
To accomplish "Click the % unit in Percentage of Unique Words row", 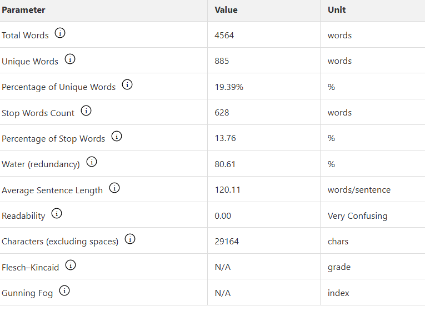I will (x=331, y=87).
